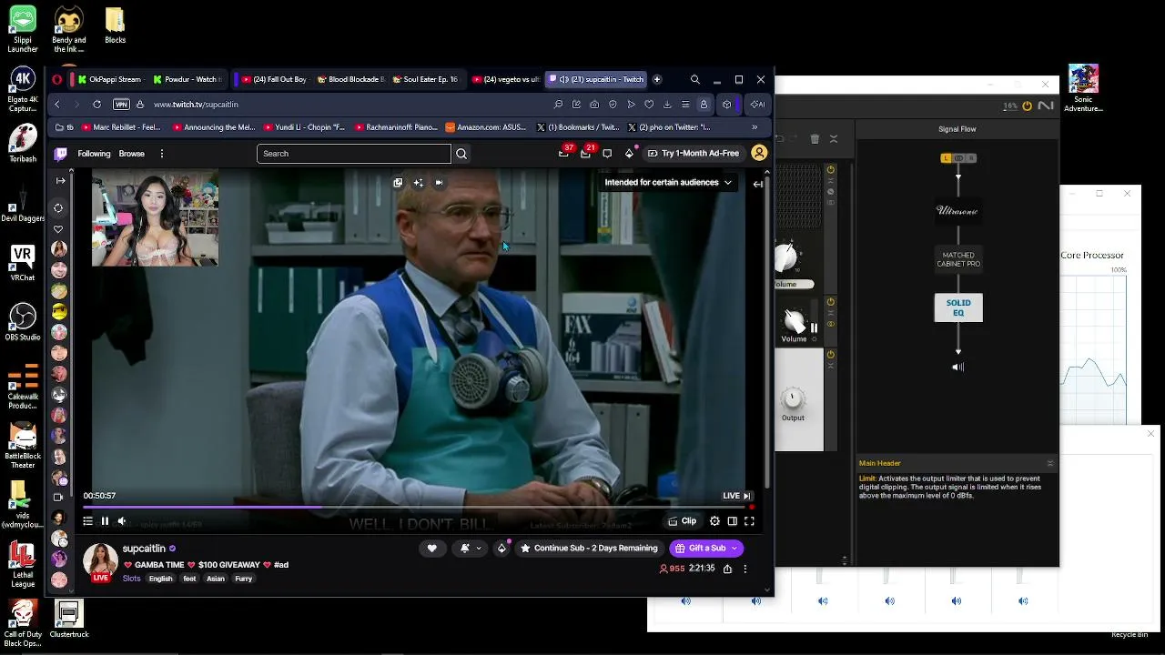The image size is (1165, 655).
Task: Open Twitch inbox notifications icon
Action: click(x=586, y=153)
